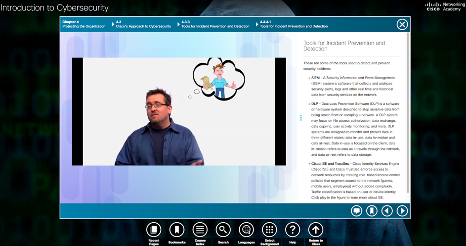
Task: Open the Help question mark icon
Action: 293,230
